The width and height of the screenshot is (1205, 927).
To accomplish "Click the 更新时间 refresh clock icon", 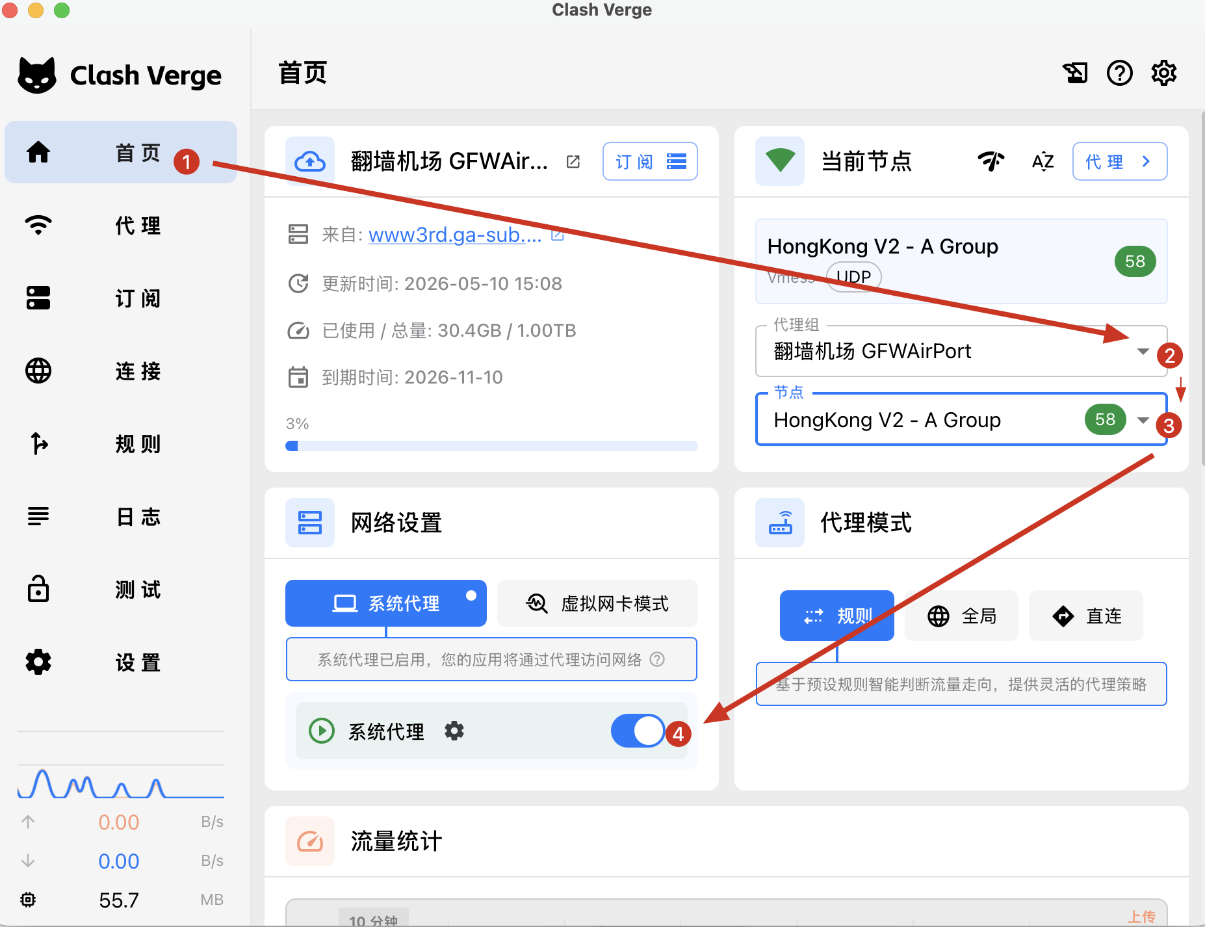I will 298,283.
